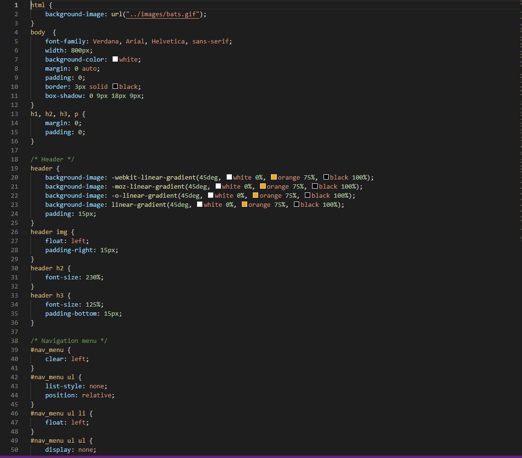Collapse the header h2 rule fold
This screenshot has width=522, height=458.
click(x=25, y=268)
